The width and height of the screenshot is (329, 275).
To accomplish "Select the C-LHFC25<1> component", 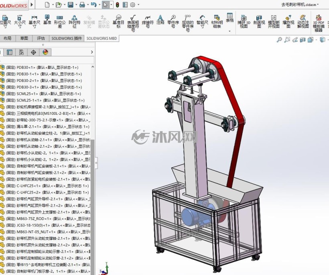I will tap(45, 186).
